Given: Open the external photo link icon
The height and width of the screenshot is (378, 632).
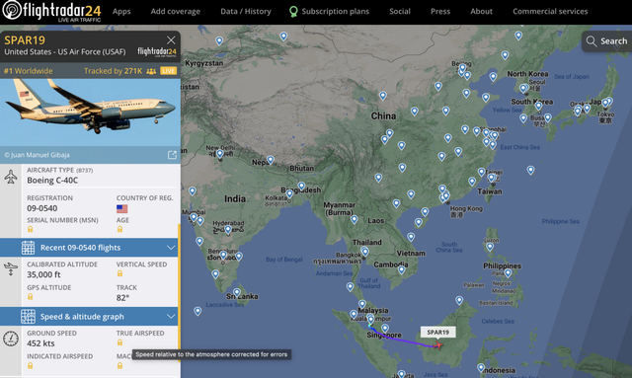Looking at the screenshot, I should [x=172, y=155].
